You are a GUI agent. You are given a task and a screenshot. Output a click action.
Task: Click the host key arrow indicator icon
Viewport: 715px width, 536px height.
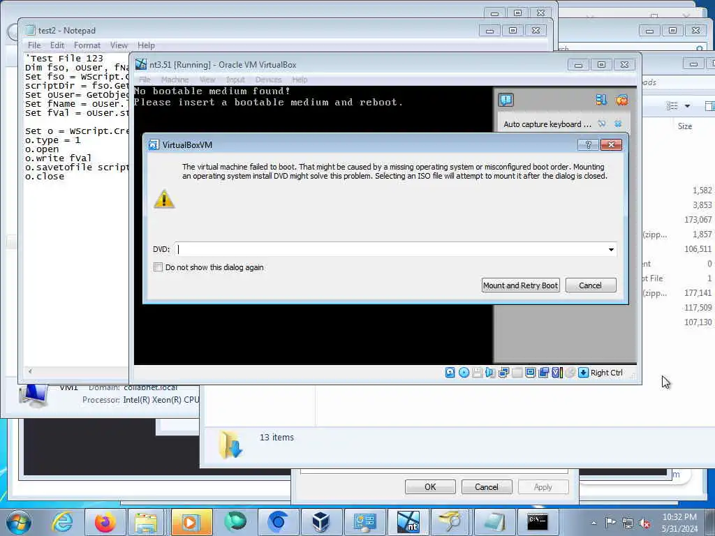[583, 373]
